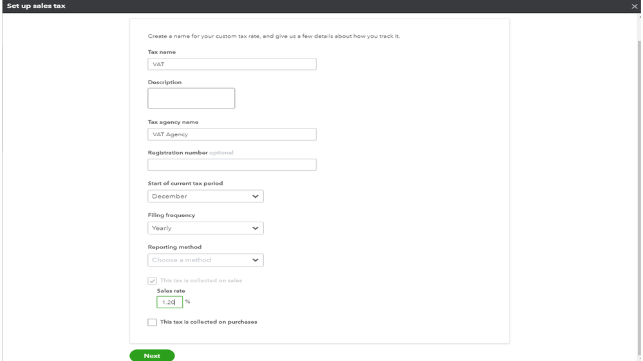Click the Tax name input field

[232, 64]
